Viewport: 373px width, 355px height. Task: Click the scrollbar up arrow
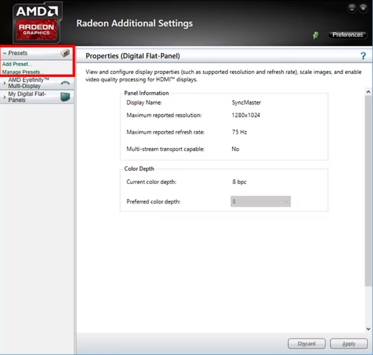(368, 92)
